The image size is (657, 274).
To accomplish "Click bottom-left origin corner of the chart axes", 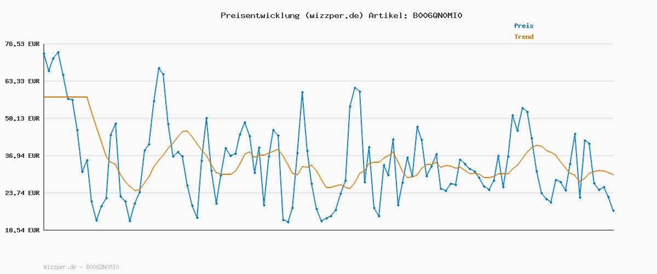I will coord(44,230).
